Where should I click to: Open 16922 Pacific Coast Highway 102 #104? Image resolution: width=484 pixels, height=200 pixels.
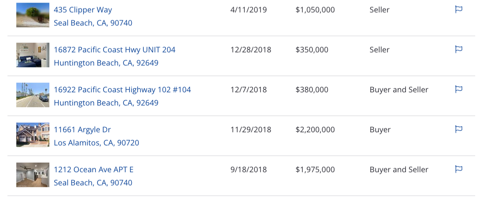122,90
